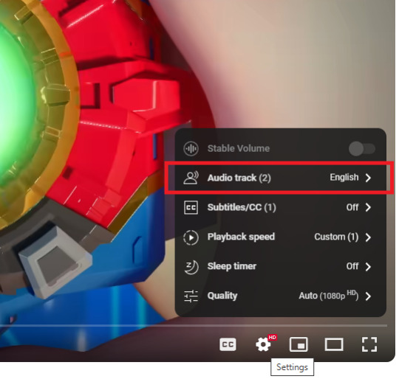Image resolution: width=399 pixels, height=379 pixels.
Task: Open the Quality menu item
Action: tap(281, 296)
